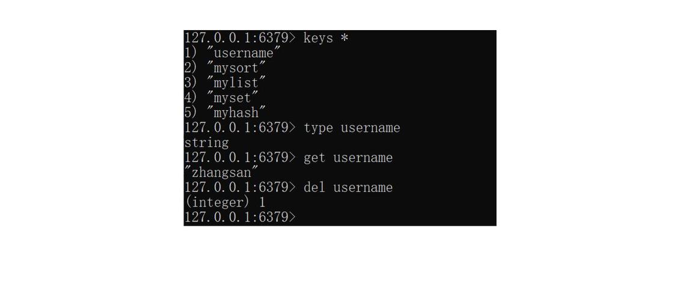Select the "zhangsan" returned value
This screenshot has height=301, width=679.
(x=221, y=172)
